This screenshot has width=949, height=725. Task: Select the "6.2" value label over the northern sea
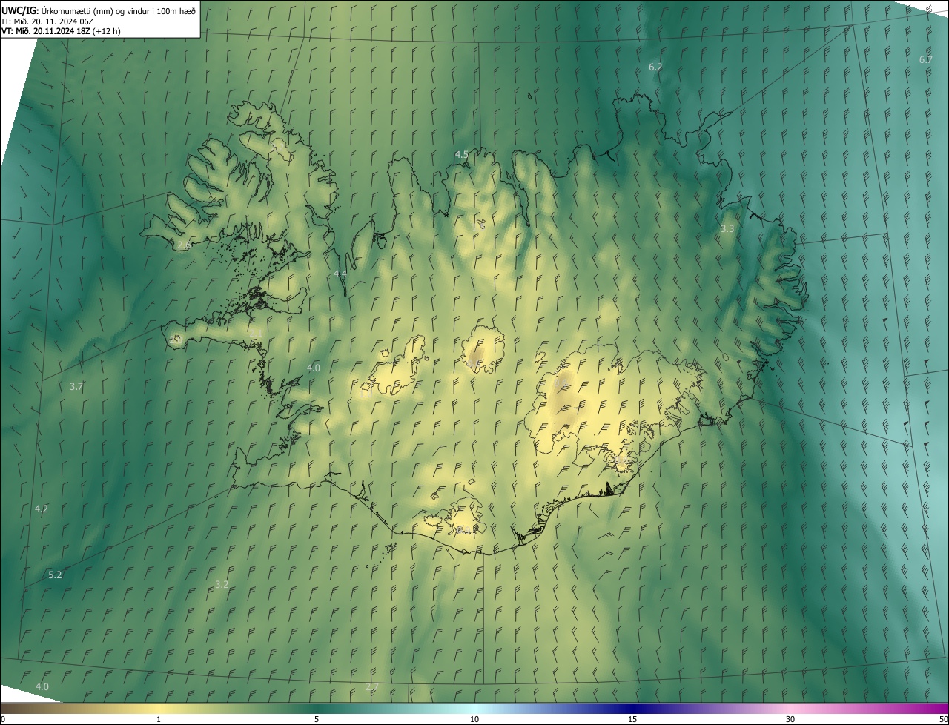pyautogui.click(x=655, y=67)
